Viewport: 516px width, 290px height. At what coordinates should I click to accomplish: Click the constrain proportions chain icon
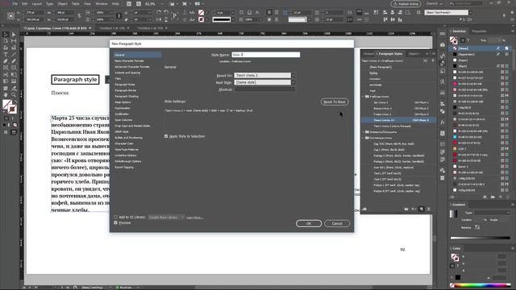79,15
